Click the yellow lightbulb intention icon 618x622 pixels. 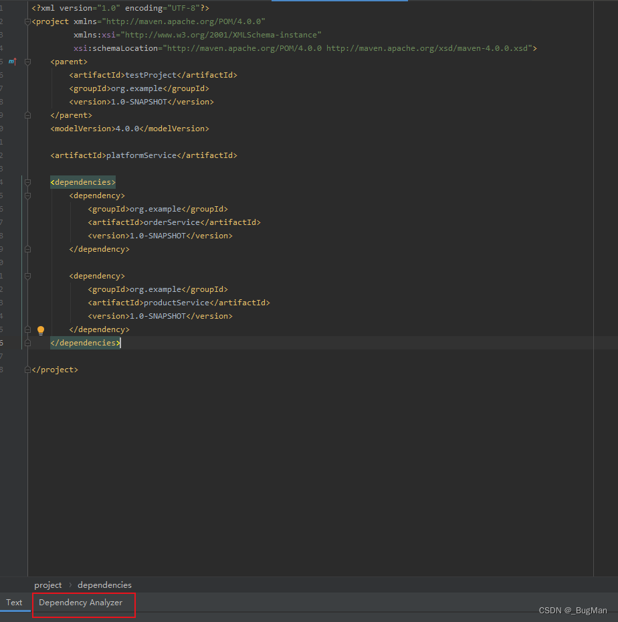pos(40,330)
